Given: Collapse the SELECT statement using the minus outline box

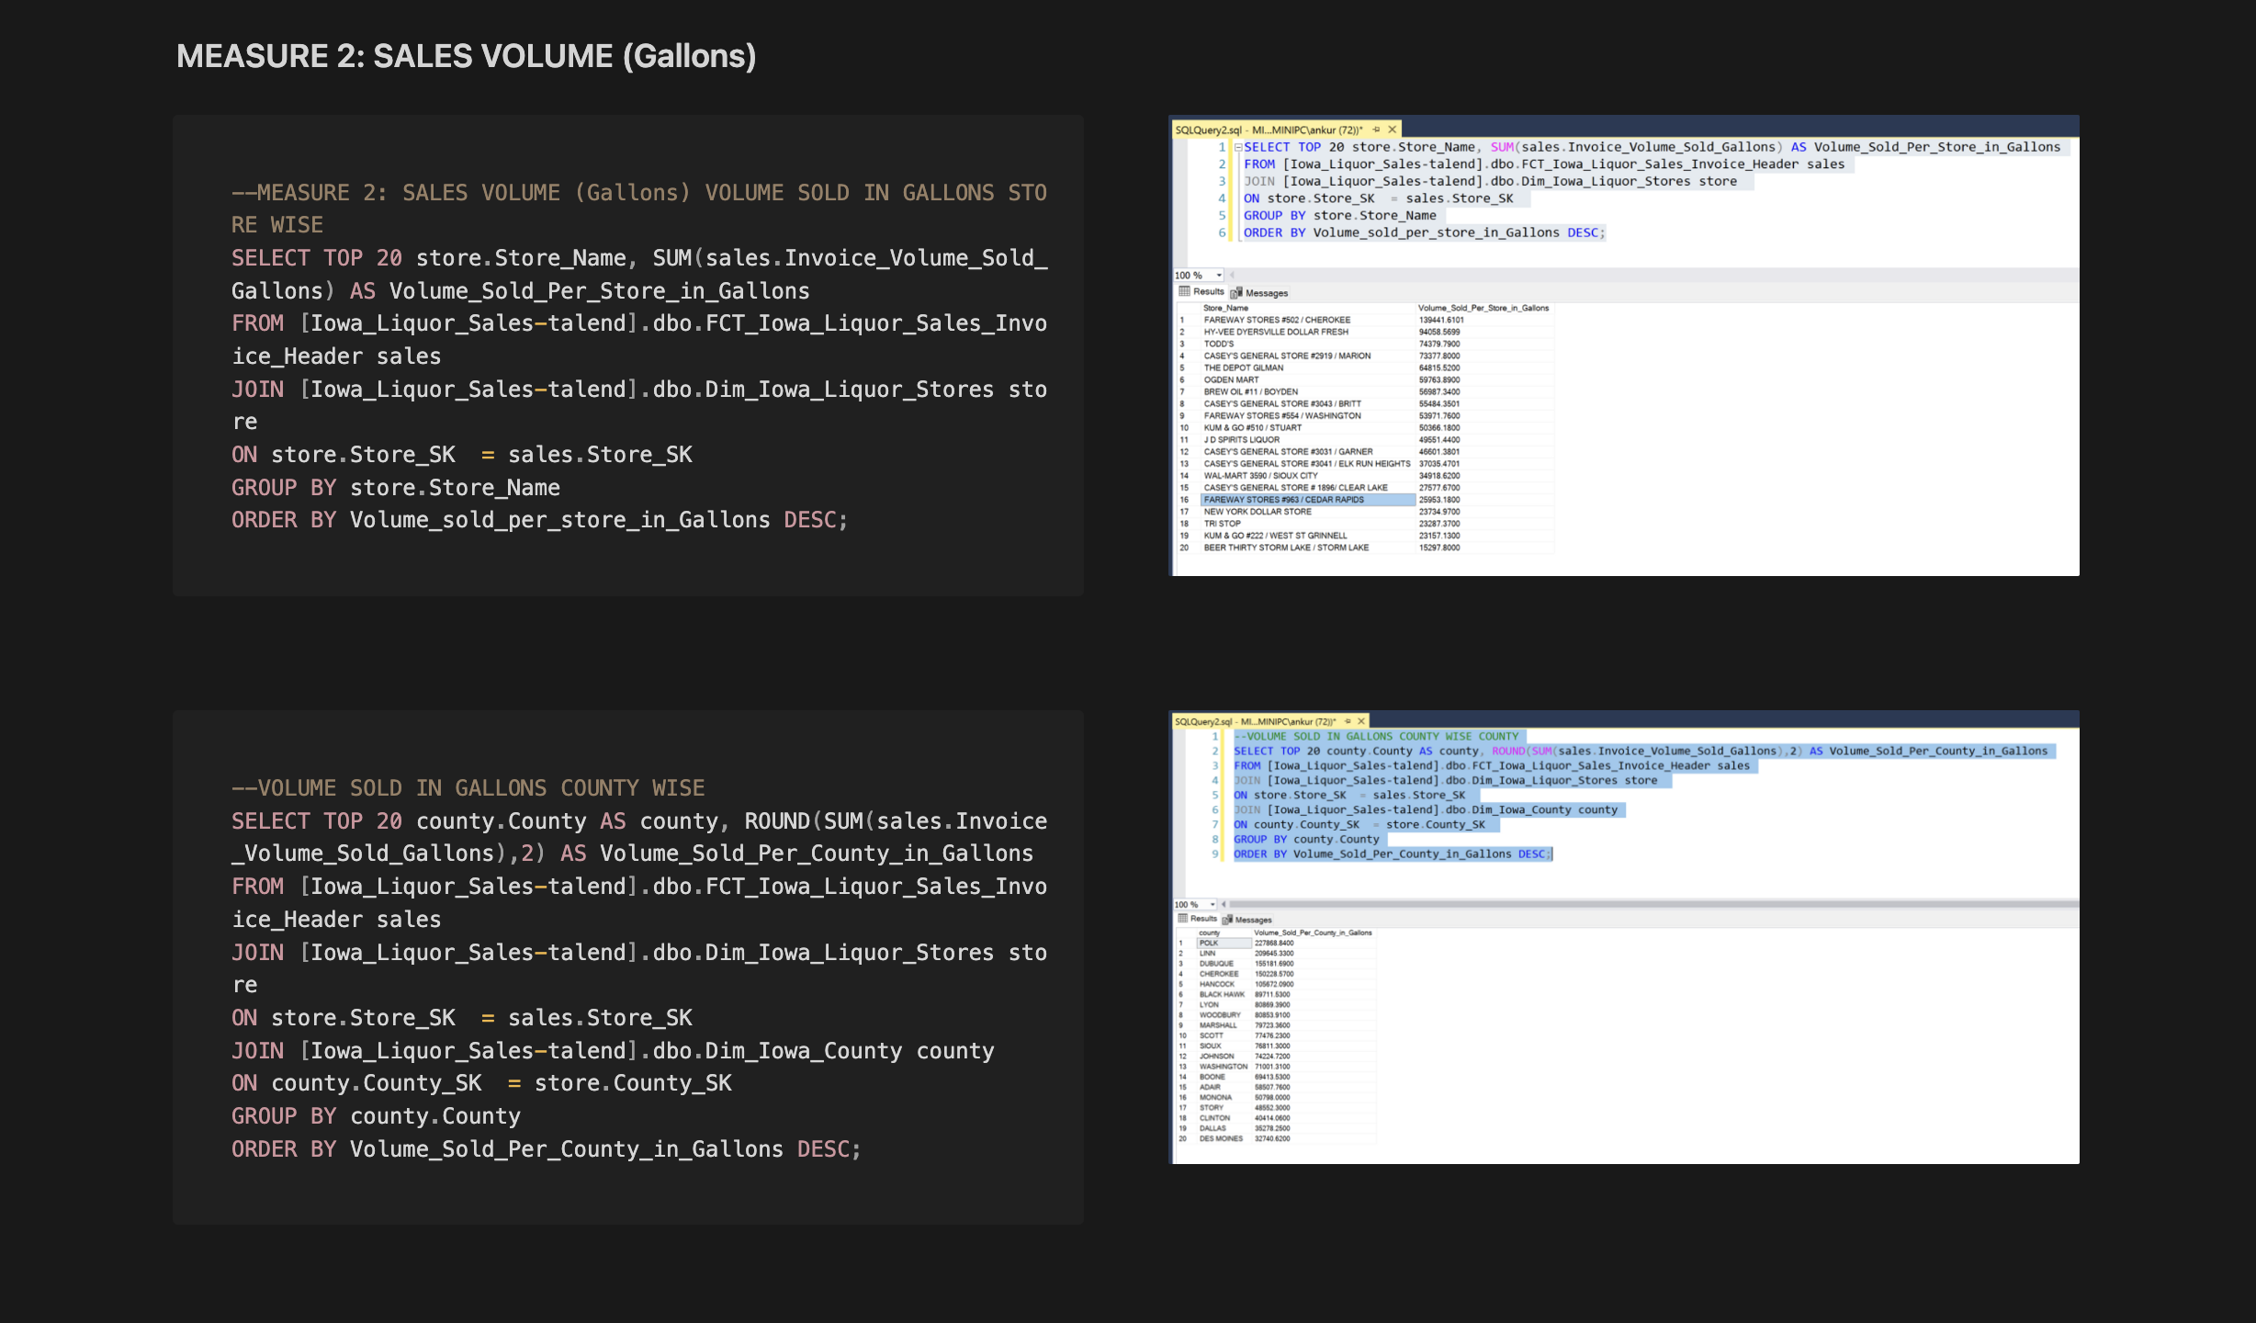Looking at the screenshot, I should (x=1238, y=146).
